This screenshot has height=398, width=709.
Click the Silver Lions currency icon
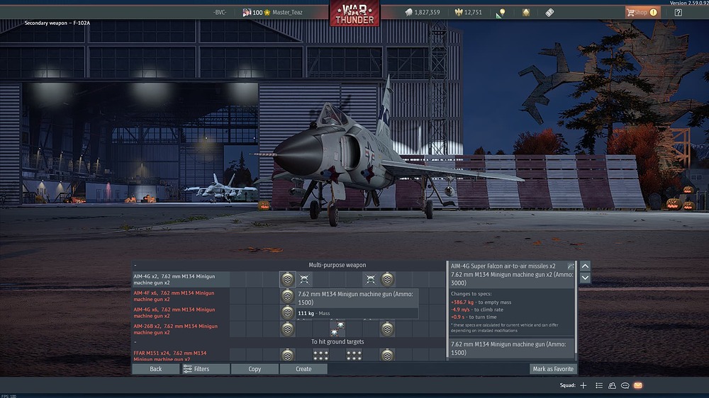pyautogui.click(x=409, y=12)
